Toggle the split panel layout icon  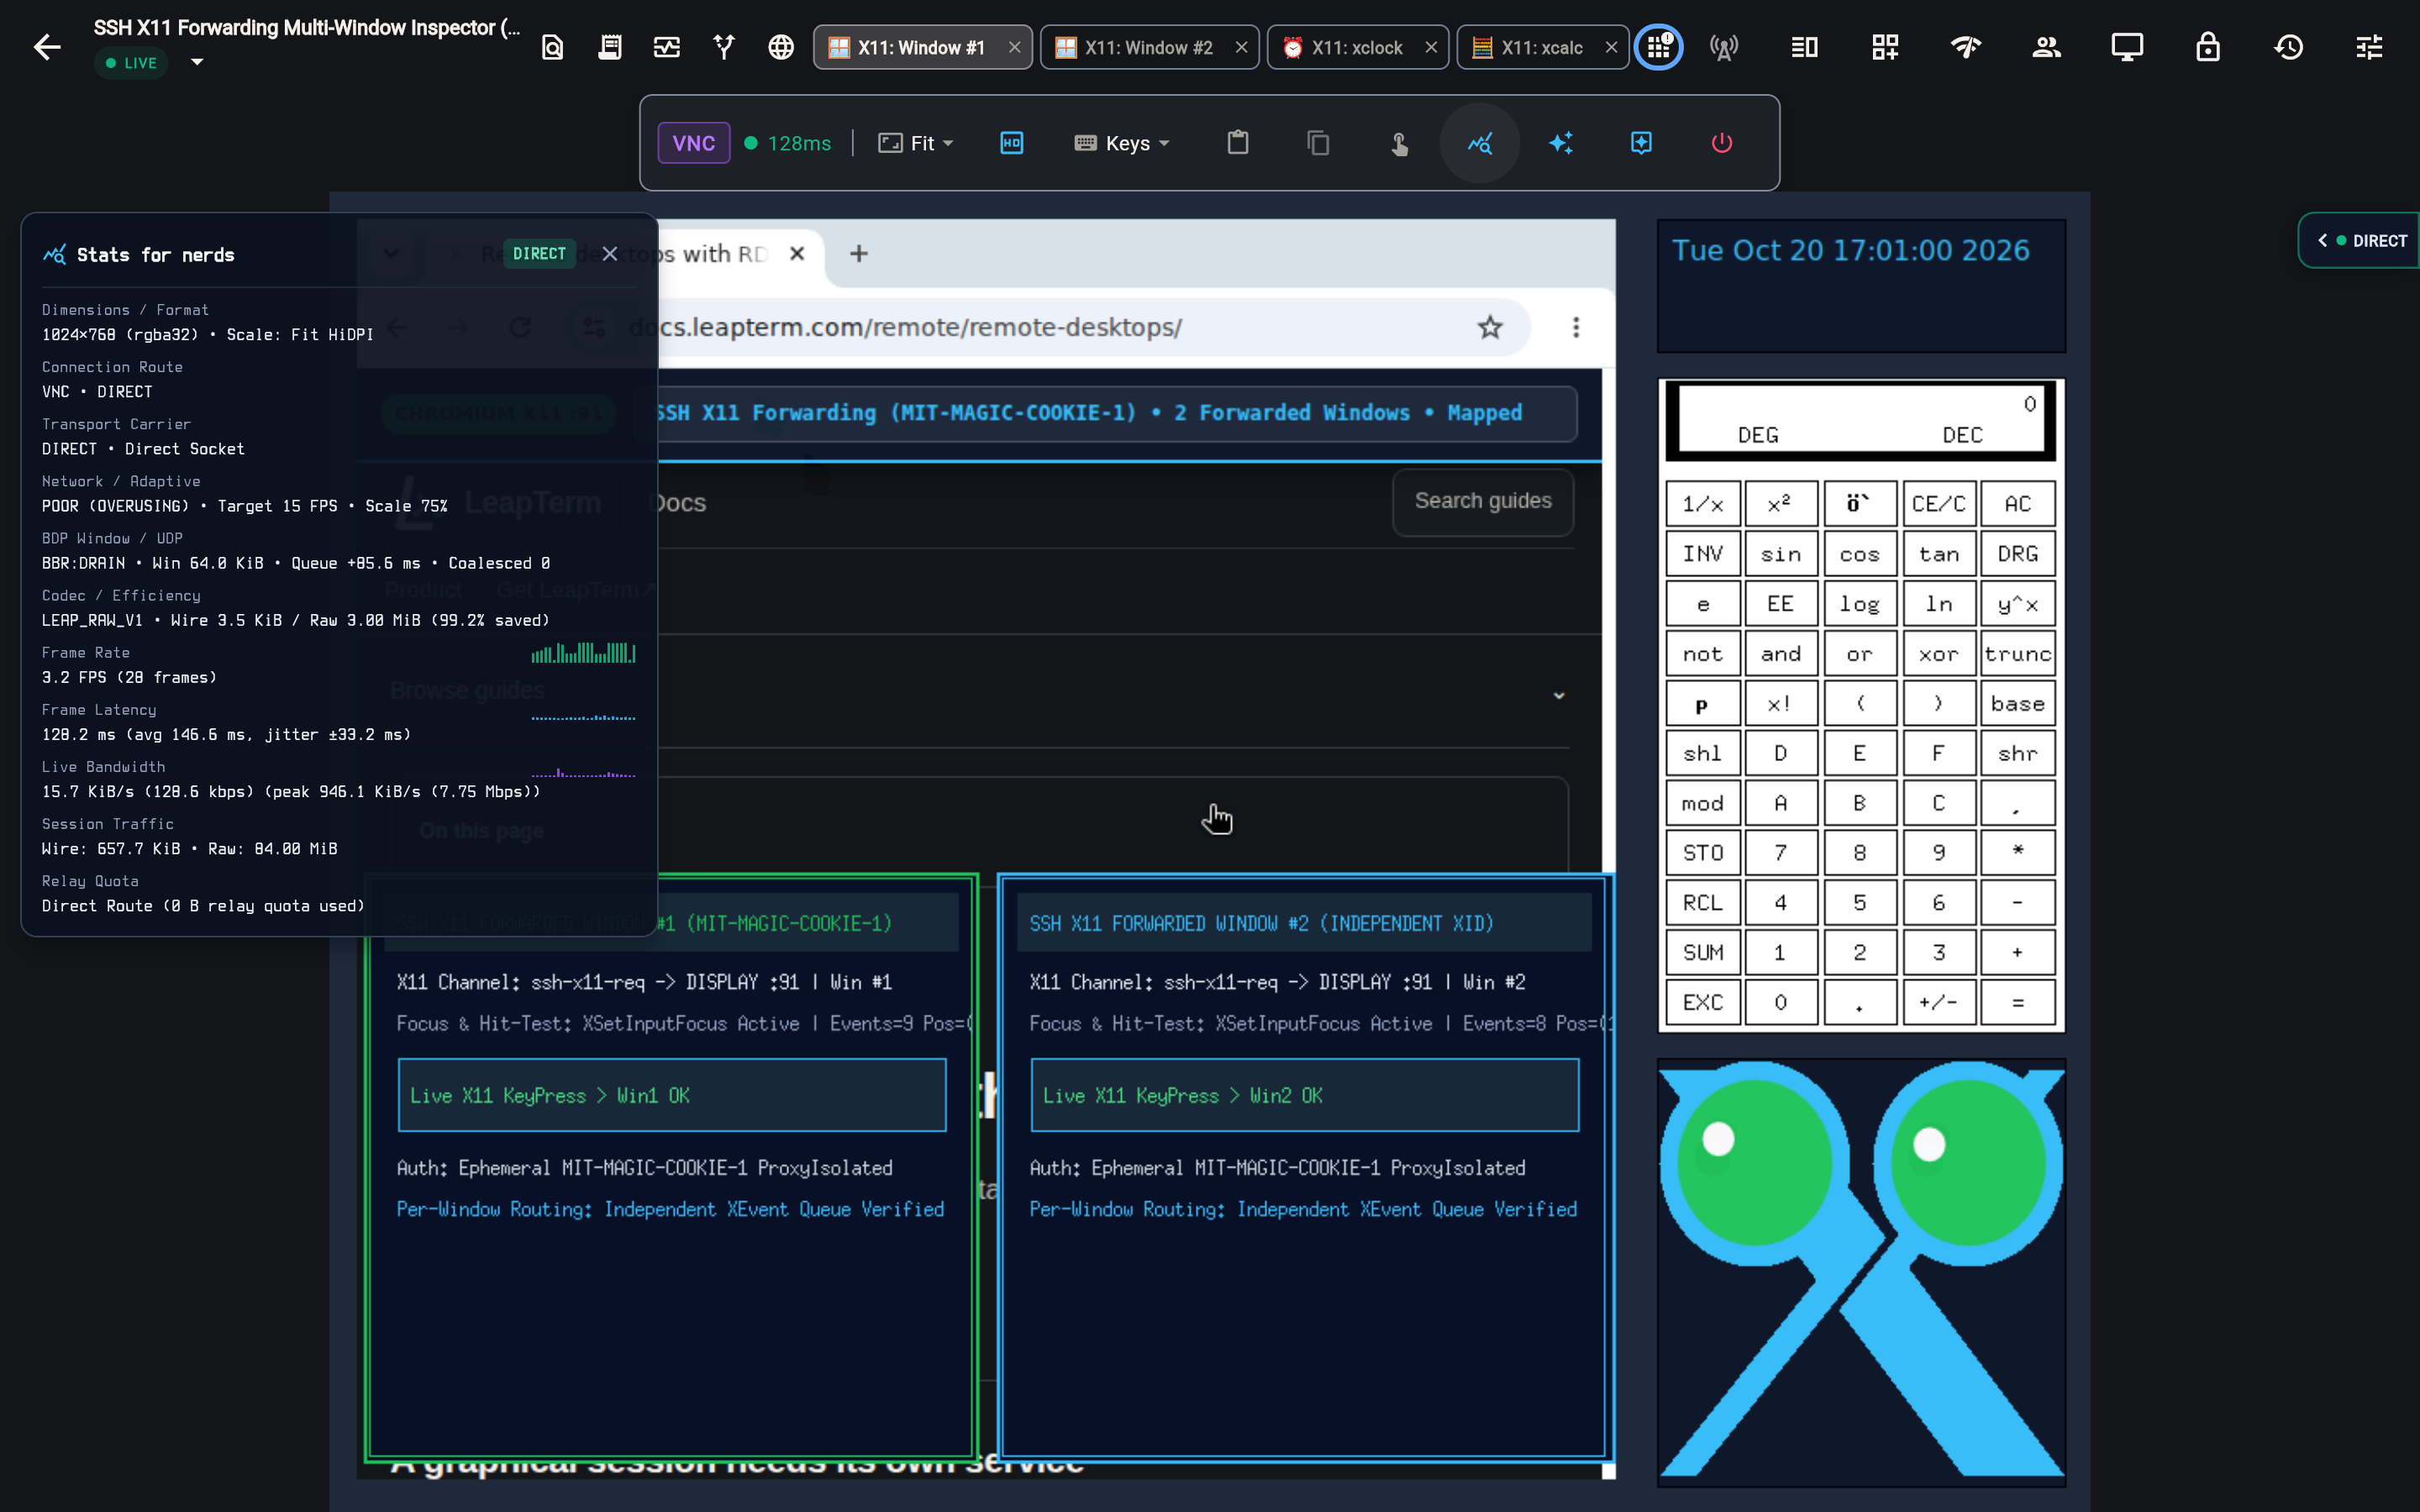click(1804, 47)
